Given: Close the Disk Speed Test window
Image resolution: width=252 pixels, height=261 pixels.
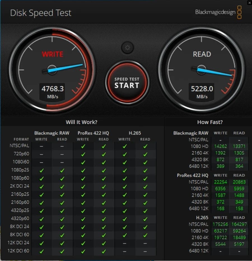Looking at the screenshot, I should click(x=249, y=3).
